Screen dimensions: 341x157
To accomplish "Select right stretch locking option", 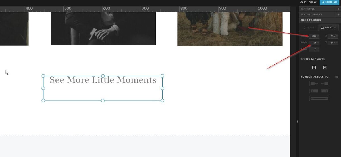I will [325, 91].
